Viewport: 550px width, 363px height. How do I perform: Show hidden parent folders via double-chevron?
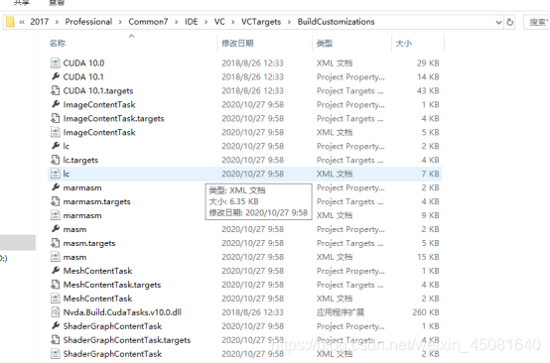pyautogui.click(x=22, y=22)
